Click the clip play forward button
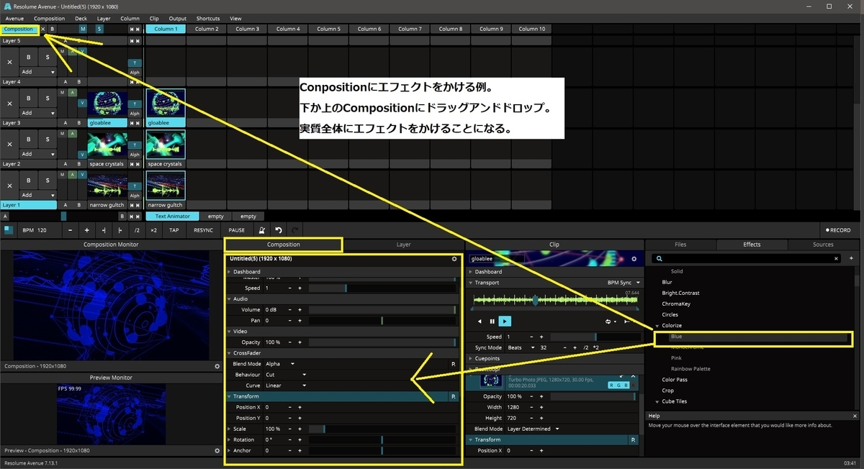The height and width of the screenshot is (469, 864). (505, 321)
